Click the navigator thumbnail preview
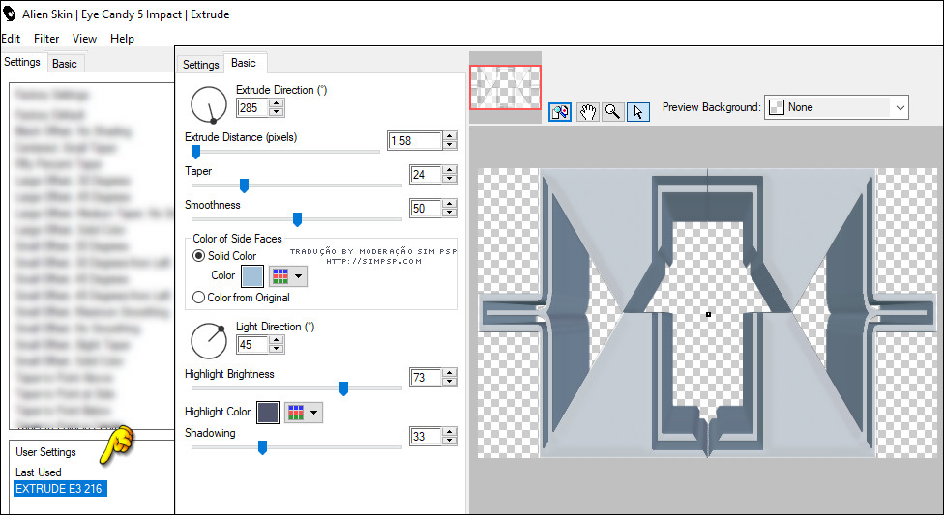Viewport: 944px width, 515px height. click(505, 88)
